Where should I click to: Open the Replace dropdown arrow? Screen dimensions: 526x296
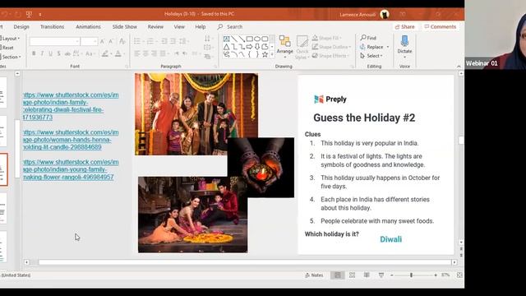(388, 47)
